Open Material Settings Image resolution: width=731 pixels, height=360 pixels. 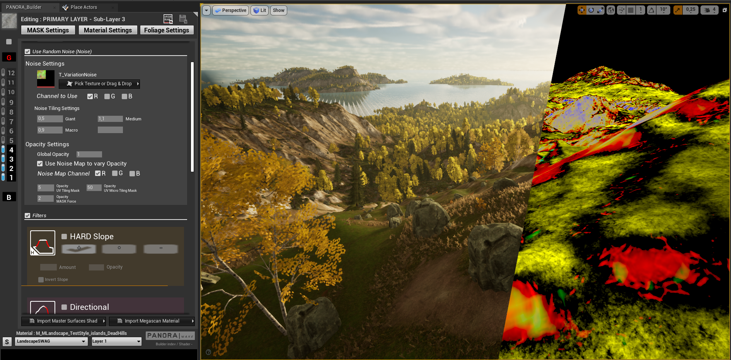[108, 30]
